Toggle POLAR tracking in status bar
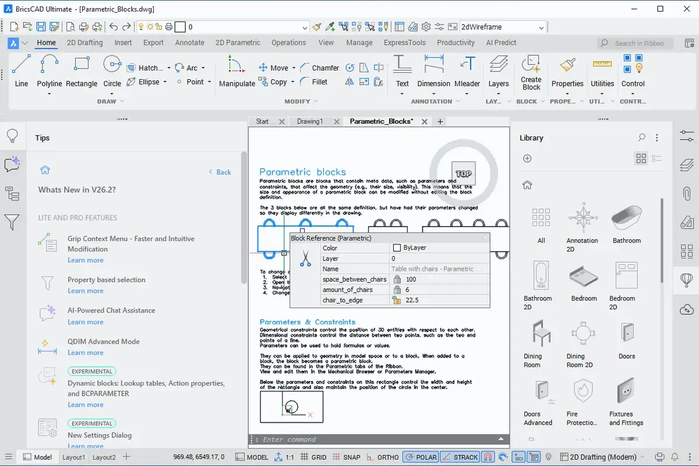Screen dimensions: 699x466 pyautogui.click(x=421, y=457)
